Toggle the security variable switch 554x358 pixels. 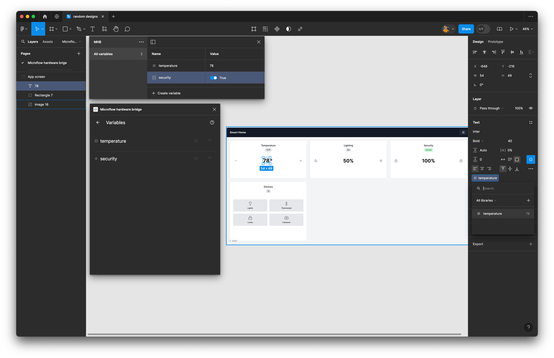214,78
